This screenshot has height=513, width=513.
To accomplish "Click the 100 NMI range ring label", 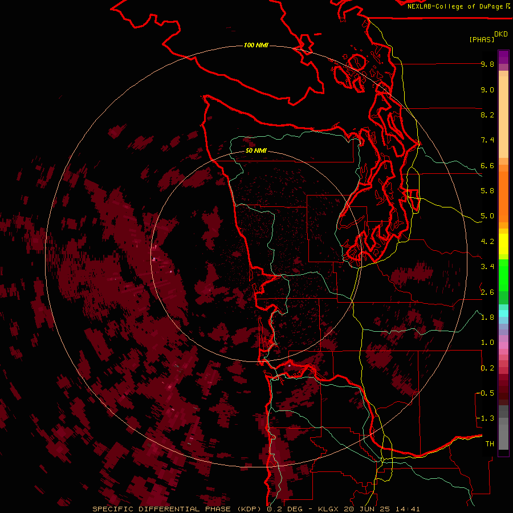I will tap(256, 45).
